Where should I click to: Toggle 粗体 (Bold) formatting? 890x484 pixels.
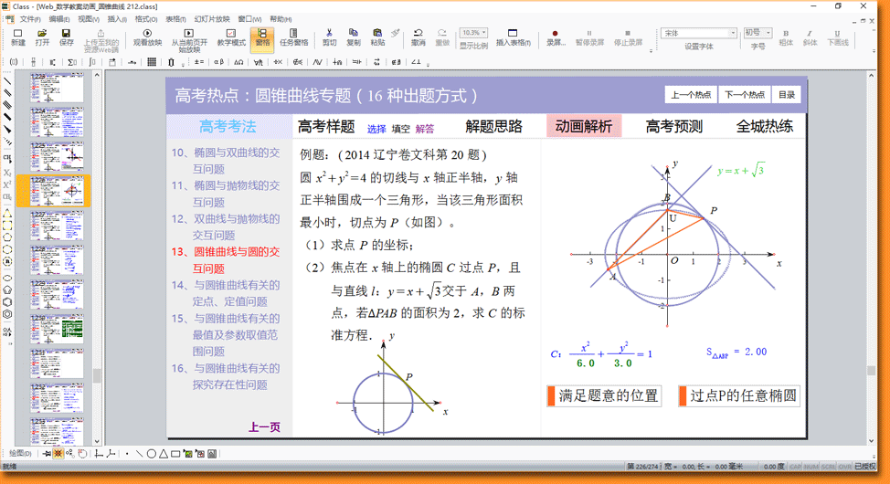click(786, 37)
